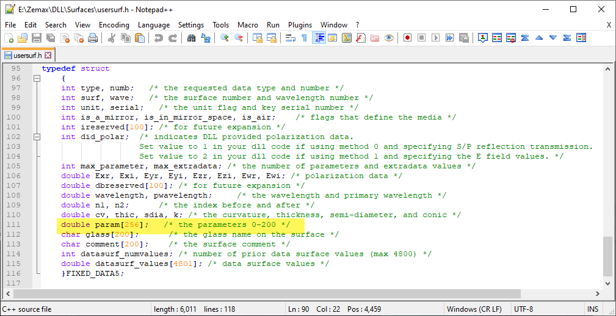
Task: Open the Encoding menu
Action: point(114,25)
